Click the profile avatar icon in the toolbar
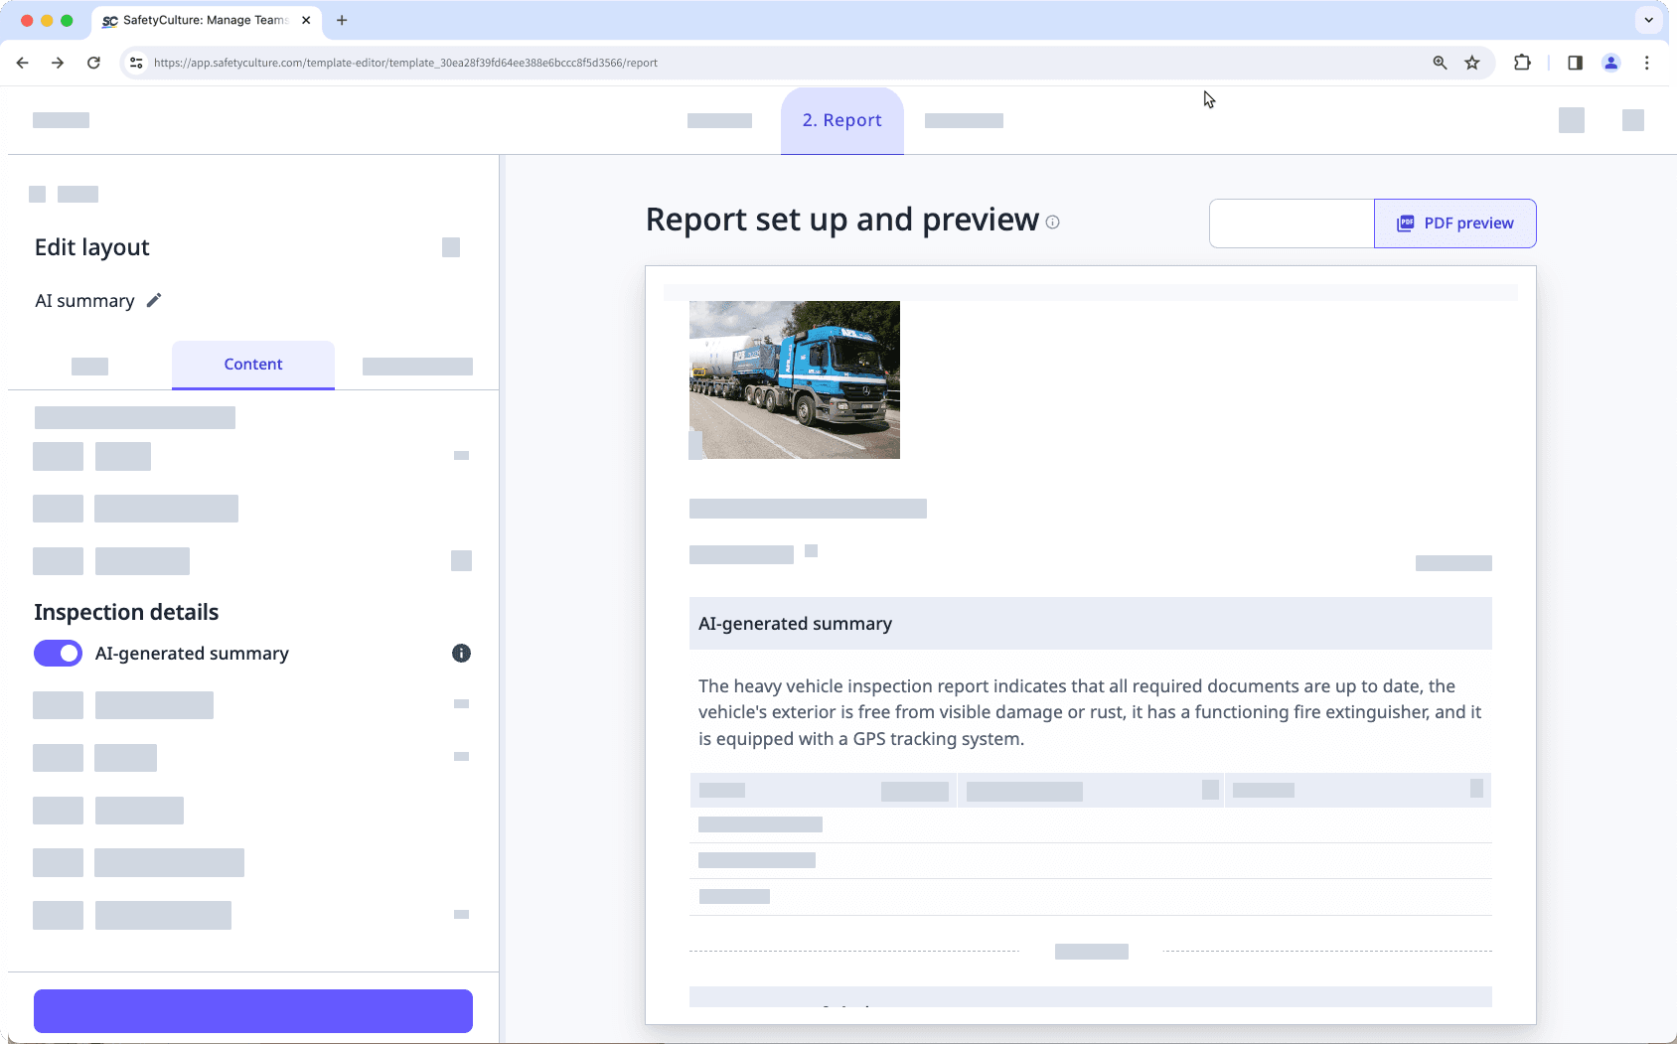 [1612, 62]
